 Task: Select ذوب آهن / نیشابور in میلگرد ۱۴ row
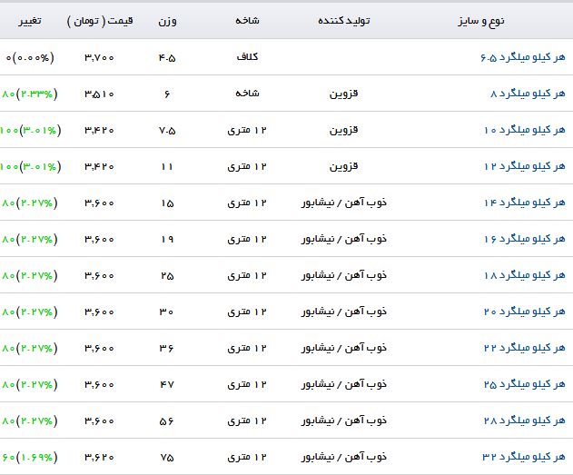[x=344, y=203]
